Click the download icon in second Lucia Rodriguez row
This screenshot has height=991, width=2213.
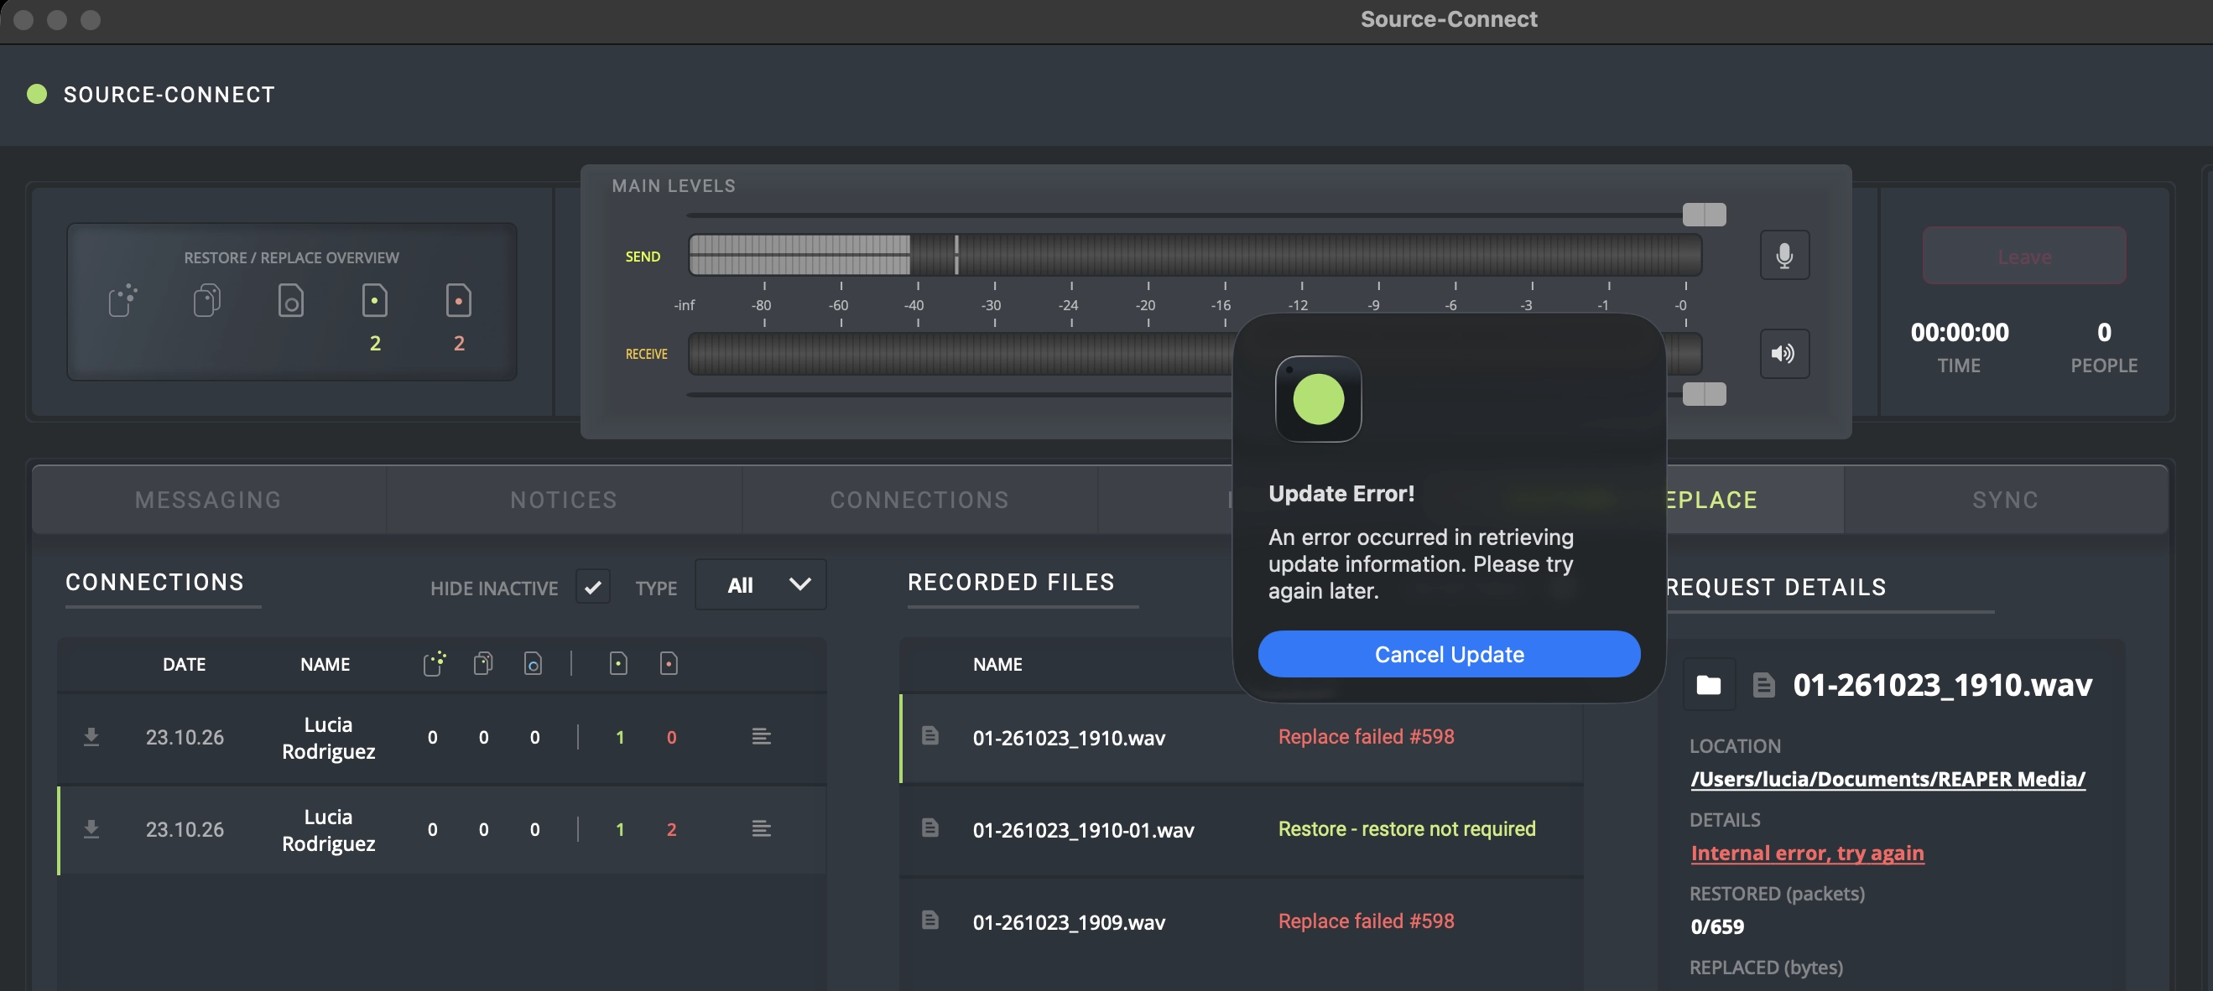(x=91, y=828)
